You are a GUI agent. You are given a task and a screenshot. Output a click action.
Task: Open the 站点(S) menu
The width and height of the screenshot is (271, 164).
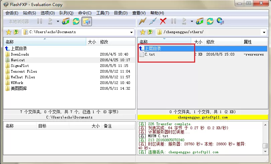(x=29, y=13)
